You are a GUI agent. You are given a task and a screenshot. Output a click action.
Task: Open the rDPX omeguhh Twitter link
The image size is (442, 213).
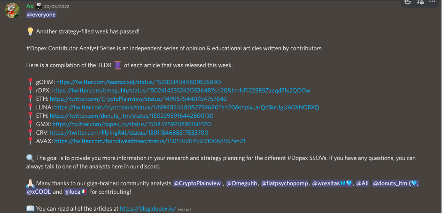coord(181,90)
